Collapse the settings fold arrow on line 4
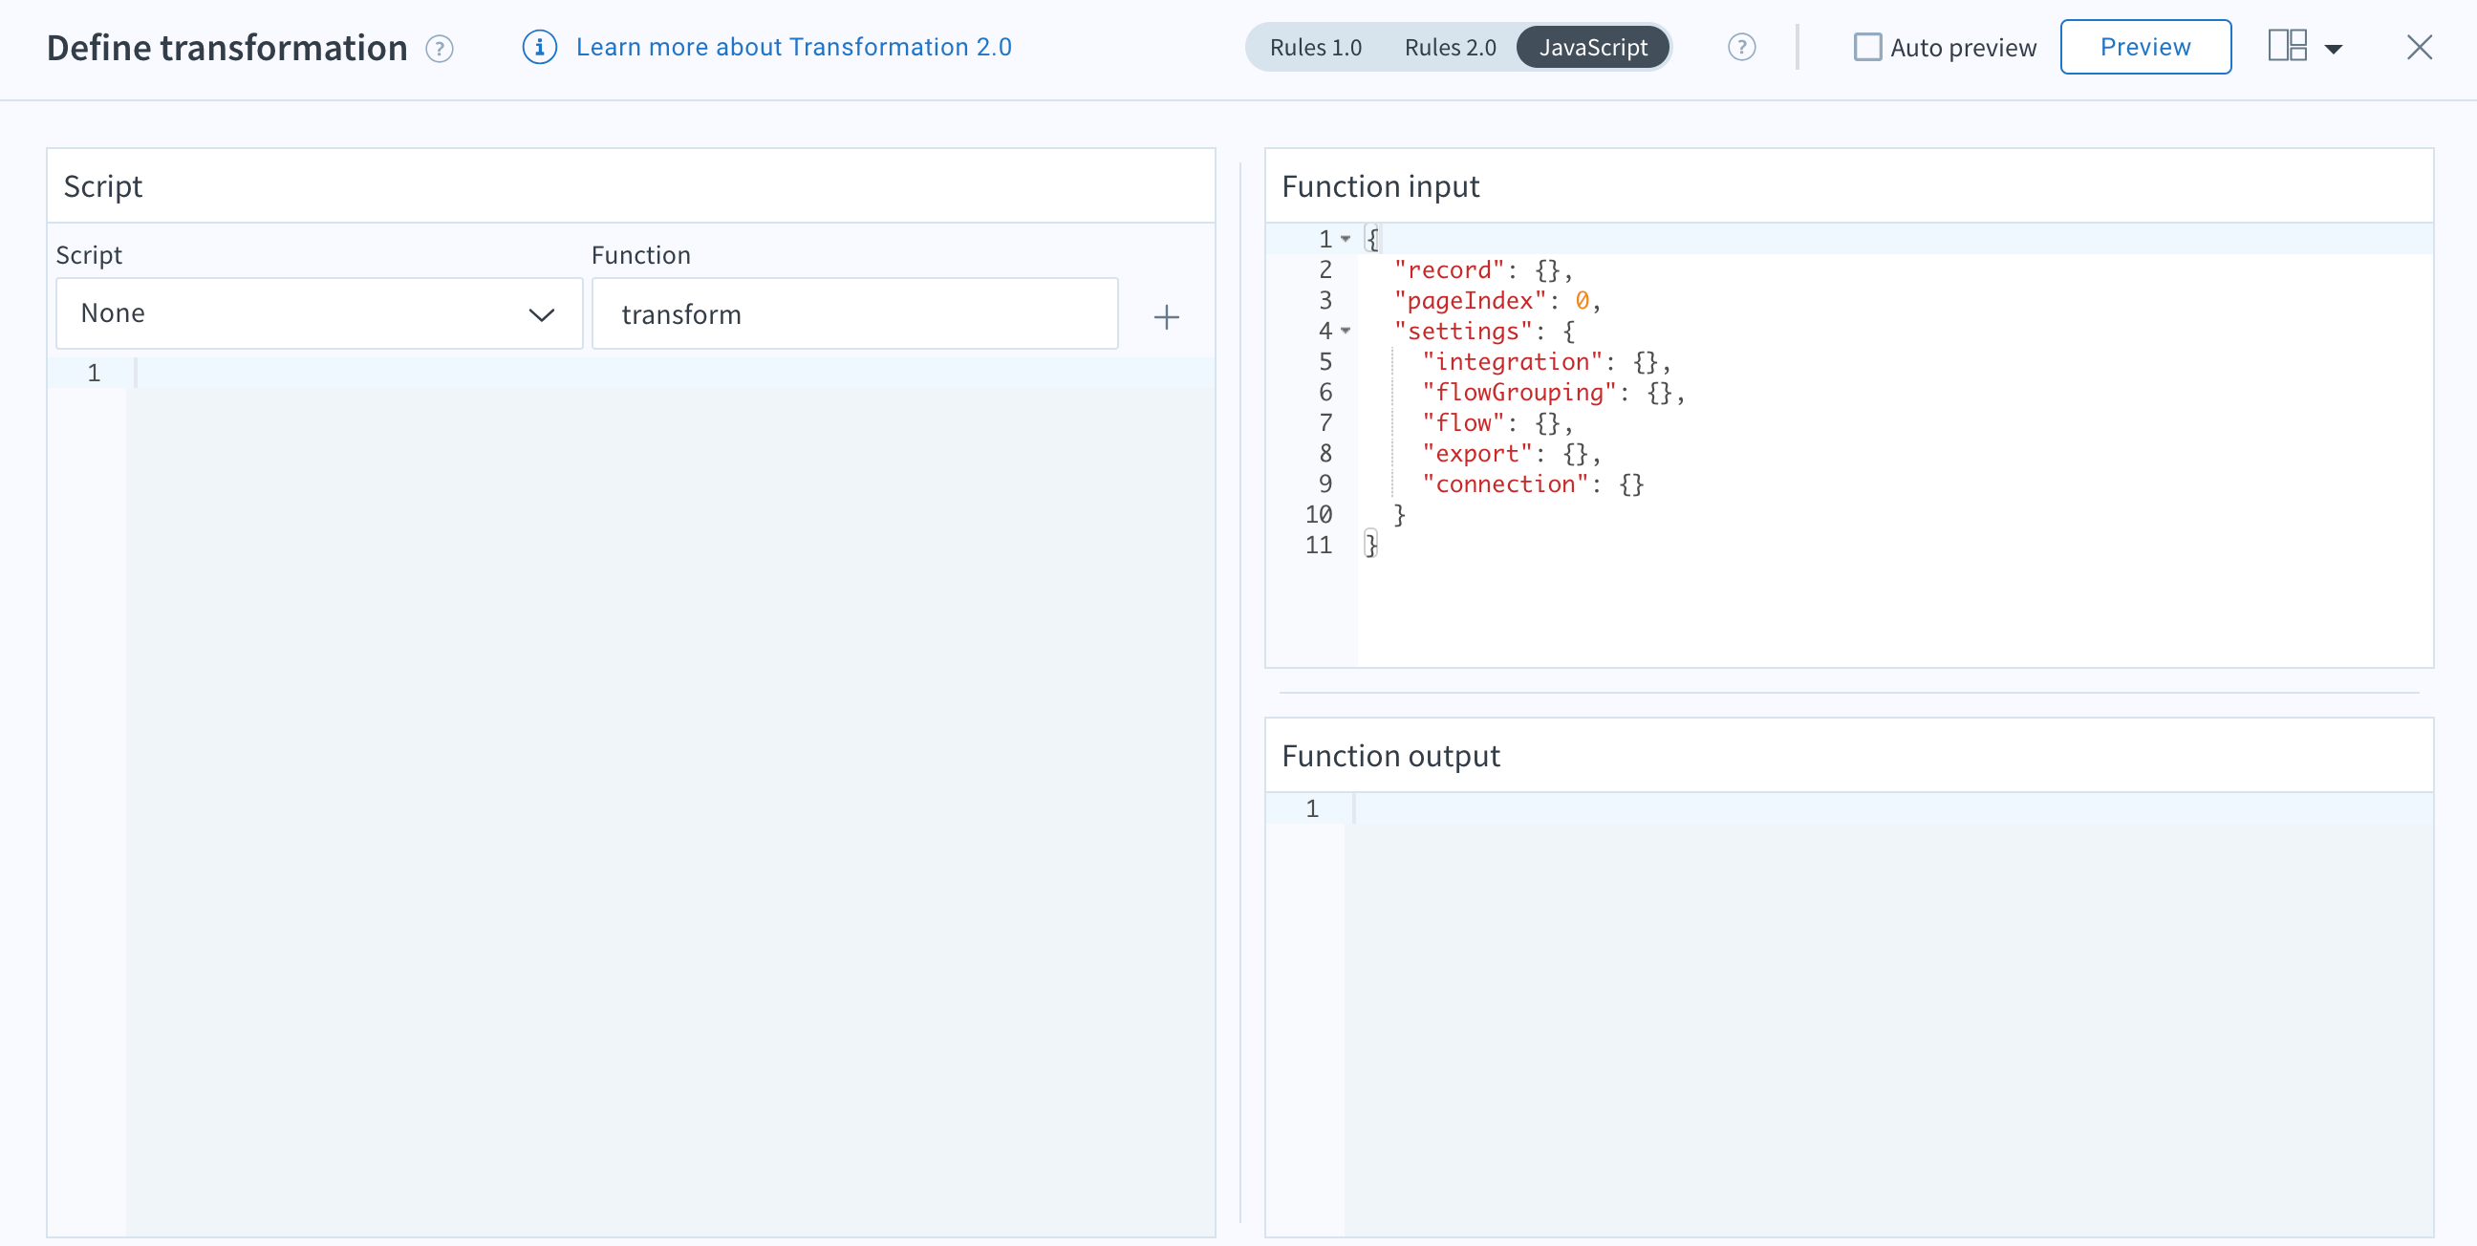2477x1246 pixels. click(1346, 331)
